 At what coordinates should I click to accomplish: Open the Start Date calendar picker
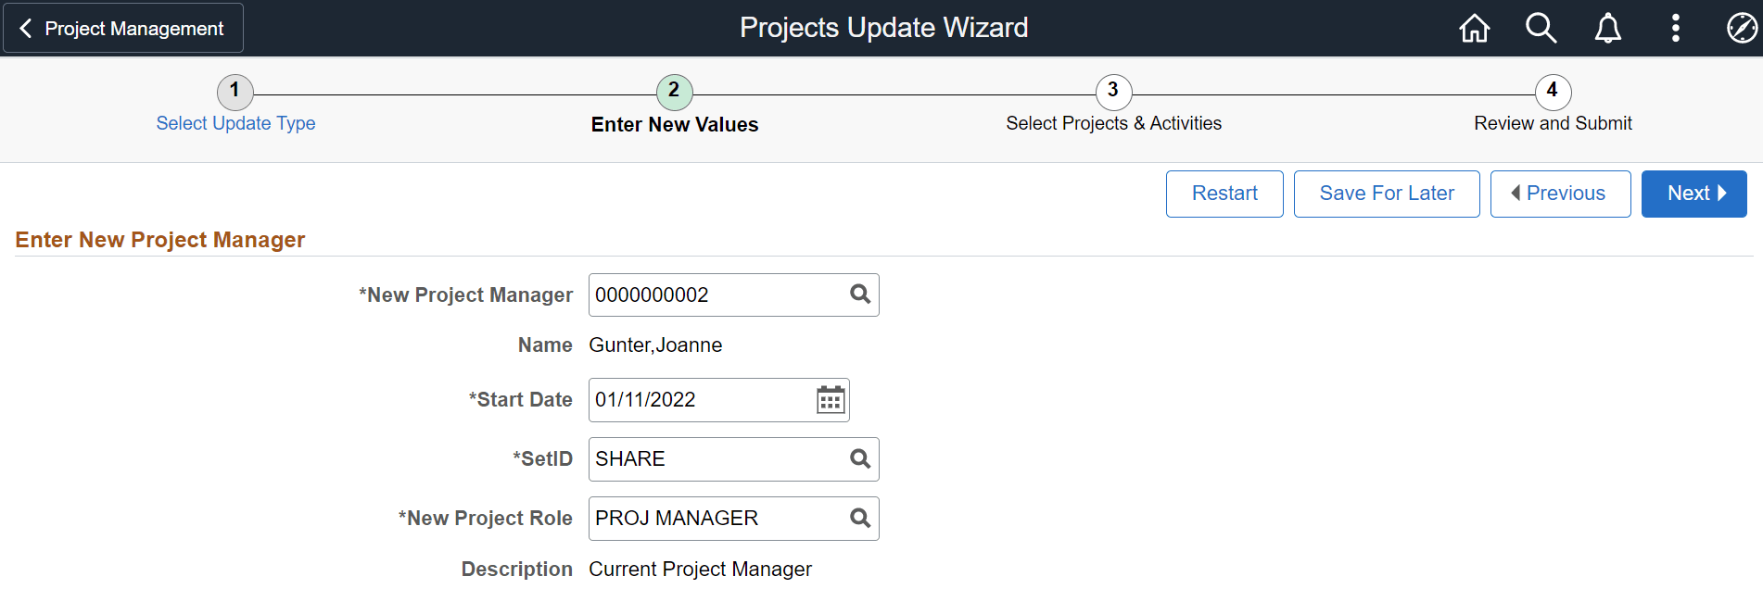click(x=830, y=399)
